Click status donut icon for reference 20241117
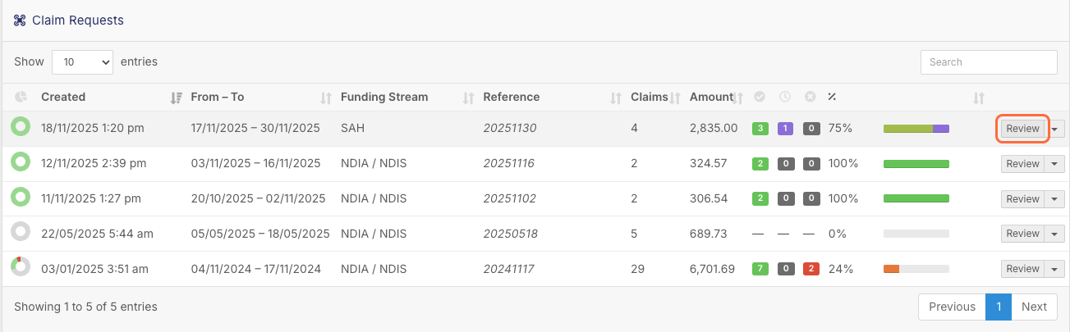Viewport: 1070px width, 332px height. [21, 266]
